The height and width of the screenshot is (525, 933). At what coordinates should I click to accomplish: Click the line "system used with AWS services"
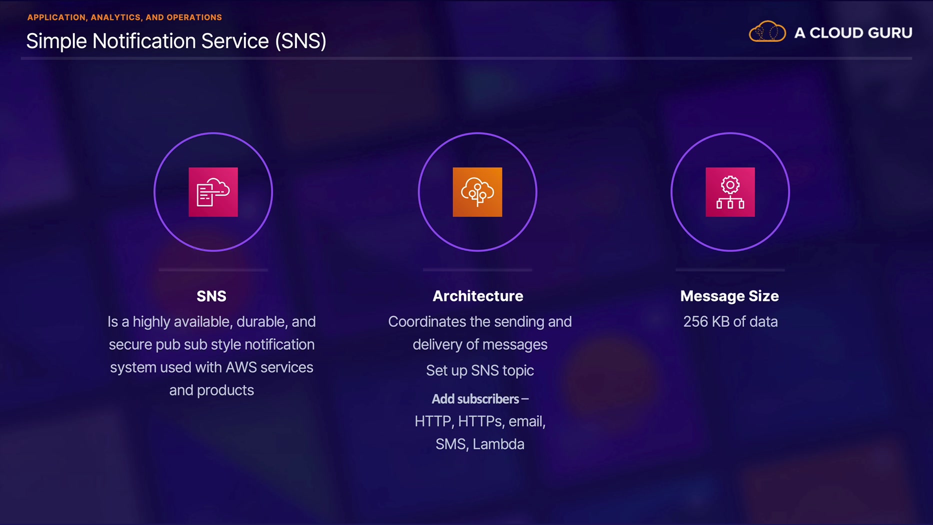pos(211,367)
